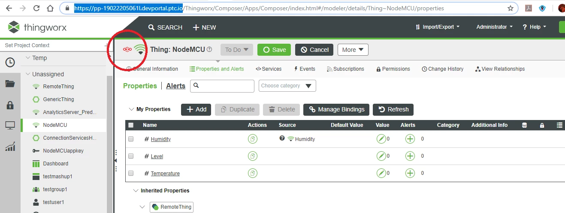Switch to the Services tab
The image size is (565, 213).
click(x=269, y=69)
